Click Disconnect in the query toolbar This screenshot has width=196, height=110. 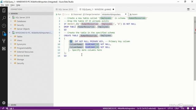pos(76,14)
